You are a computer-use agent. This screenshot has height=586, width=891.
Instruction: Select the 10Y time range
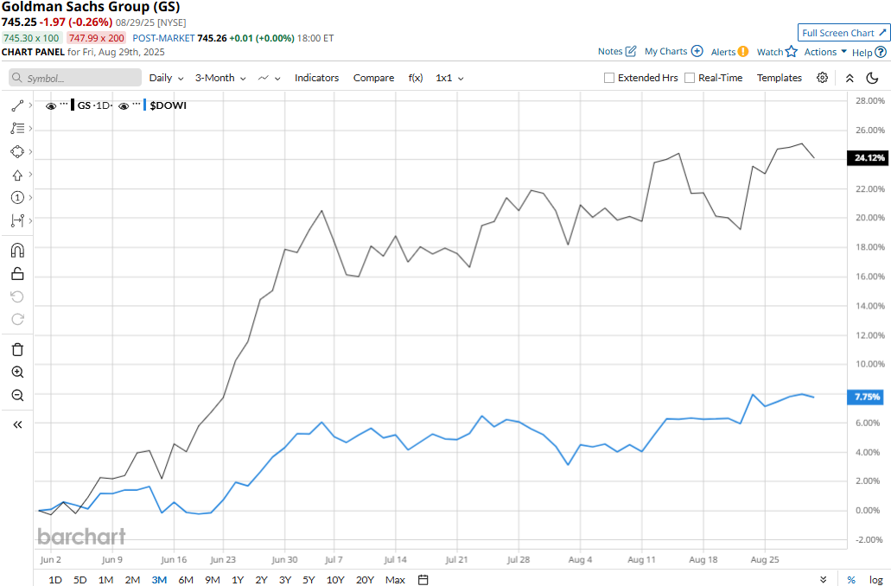coord(335,580)
